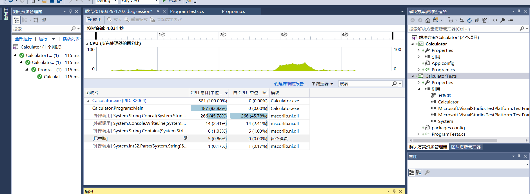
Task: Click the Preview Selected Items icon
Action: tap(511, 20)
